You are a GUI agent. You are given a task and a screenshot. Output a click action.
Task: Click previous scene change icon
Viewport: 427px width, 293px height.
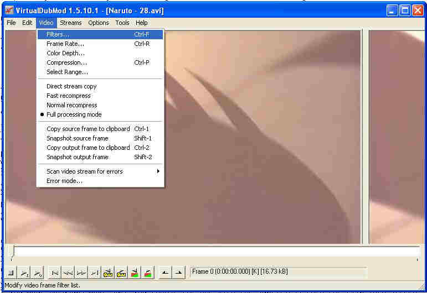[x=135, y=273]
